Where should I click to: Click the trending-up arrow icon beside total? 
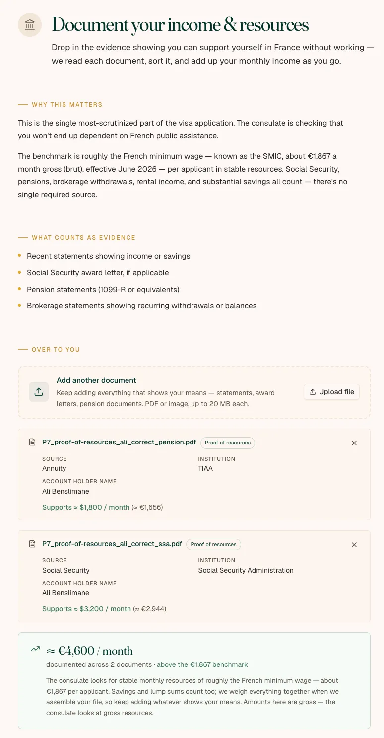35,649
